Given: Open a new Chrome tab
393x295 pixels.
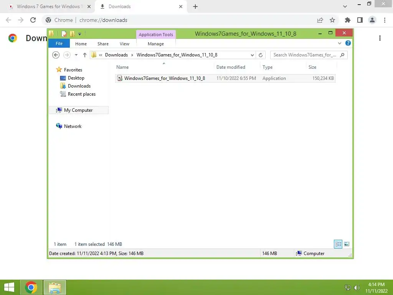Looking at the screenshot, I should [x=195, y=7].
